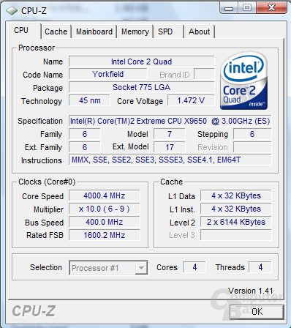
Task: Close the CPU-Z window
Action: [x=271, y=7]
